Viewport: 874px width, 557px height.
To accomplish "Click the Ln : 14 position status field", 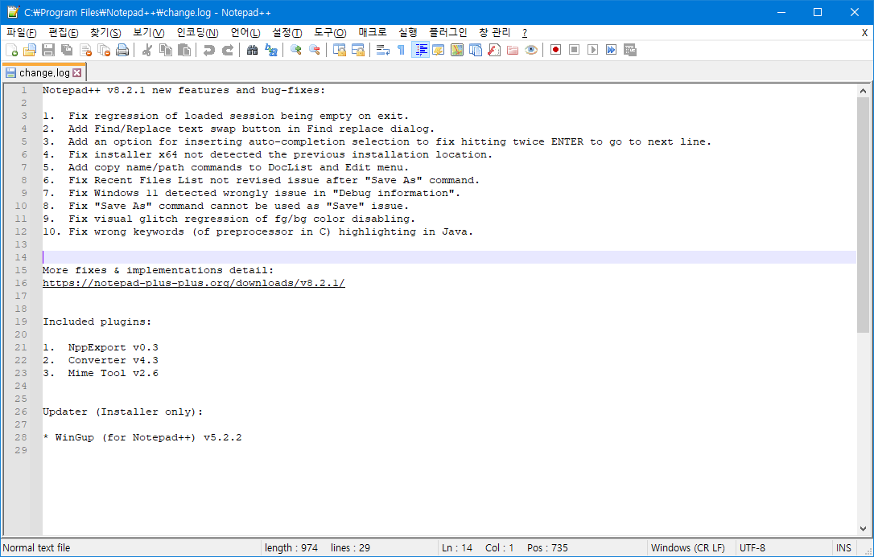I will coord(457,548).
